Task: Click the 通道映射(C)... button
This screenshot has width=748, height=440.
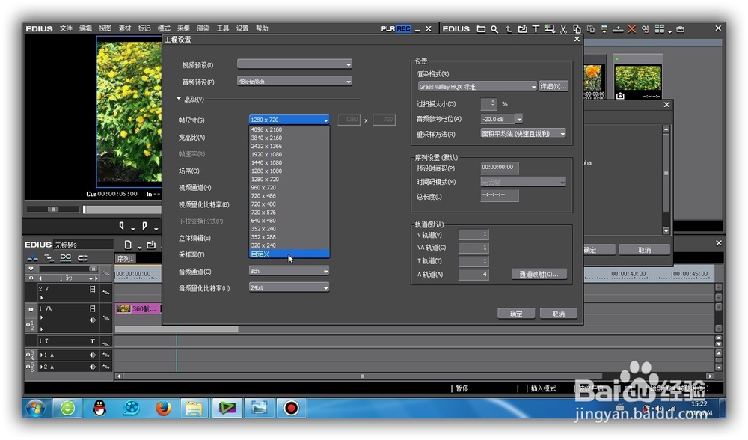Action: 539,274
